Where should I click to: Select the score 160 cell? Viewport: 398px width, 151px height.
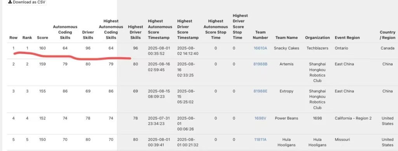pyautogui.click(x=42, y=48)
